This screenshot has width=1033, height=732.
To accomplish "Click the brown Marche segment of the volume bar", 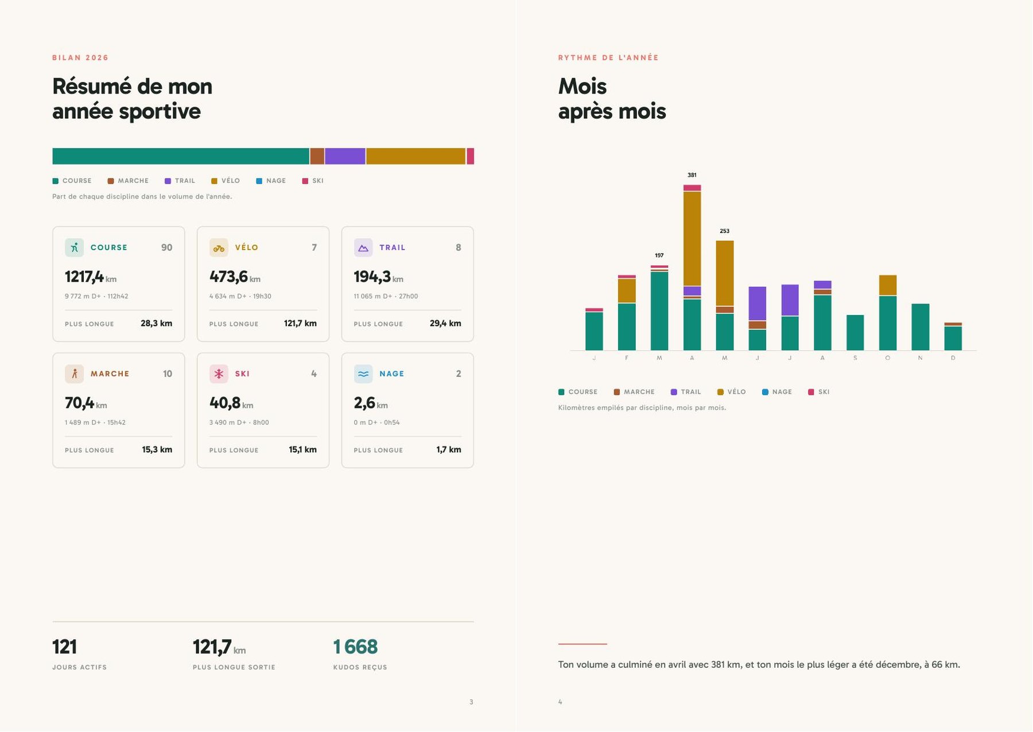I will click(317, 156).
